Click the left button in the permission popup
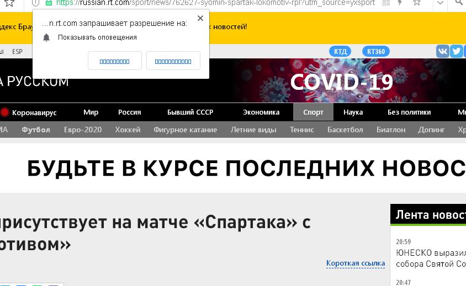 [115, 61]
